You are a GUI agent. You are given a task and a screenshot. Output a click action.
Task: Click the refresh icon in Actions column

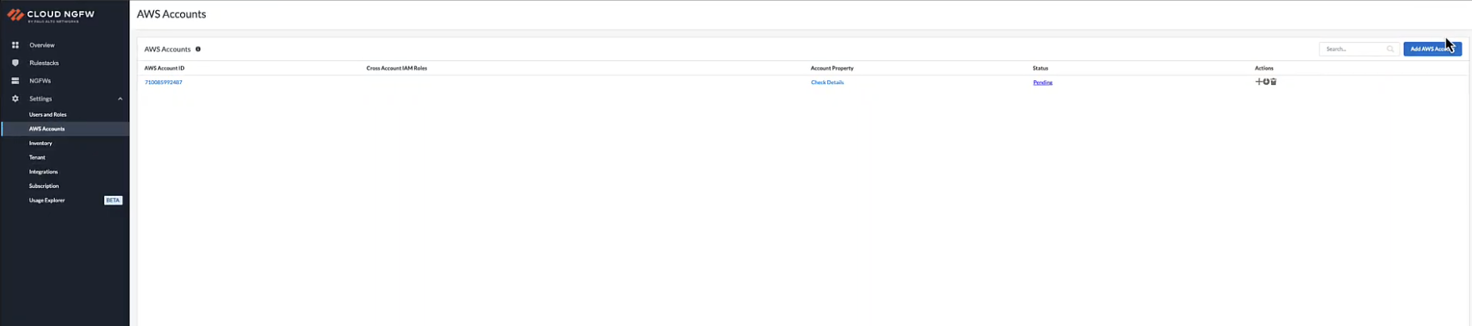(x=1266, y=82)
